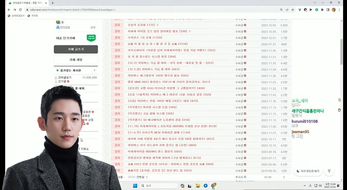Bookmark this page with the star icon
The width and height of the screenshot is (347, 190).
[292, 10]
